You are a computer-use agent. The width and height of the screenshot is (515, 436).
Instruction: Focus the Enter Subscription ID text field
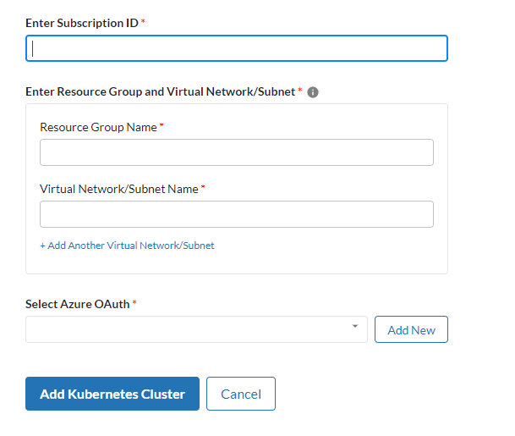236,48
